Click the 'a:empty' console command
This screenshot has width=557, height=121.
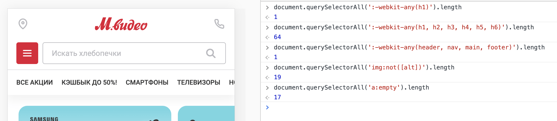351,88
